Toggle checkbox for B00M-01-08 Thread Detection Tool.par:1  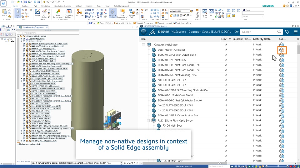pos(24,88)
